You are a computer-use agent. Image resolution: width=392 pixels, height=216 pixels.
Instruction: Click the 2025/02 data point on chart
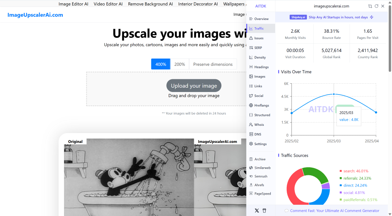(291, 113)
